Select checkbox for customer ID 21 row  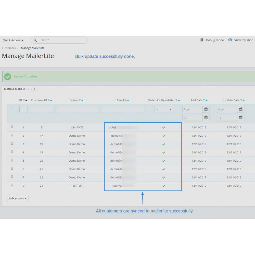click(x=12, y=168)
